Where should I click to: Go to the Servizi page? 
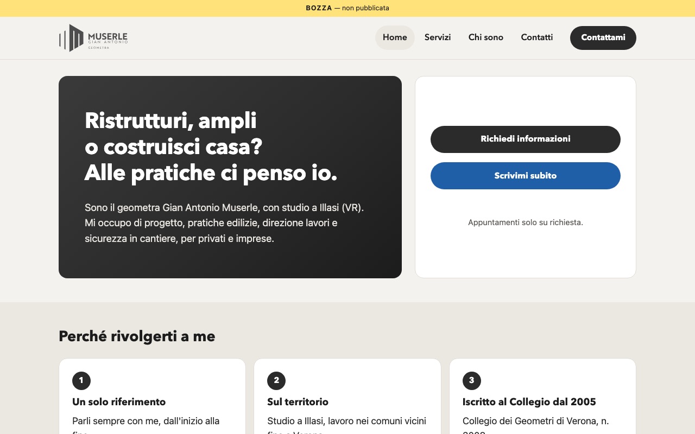point(438,38)
